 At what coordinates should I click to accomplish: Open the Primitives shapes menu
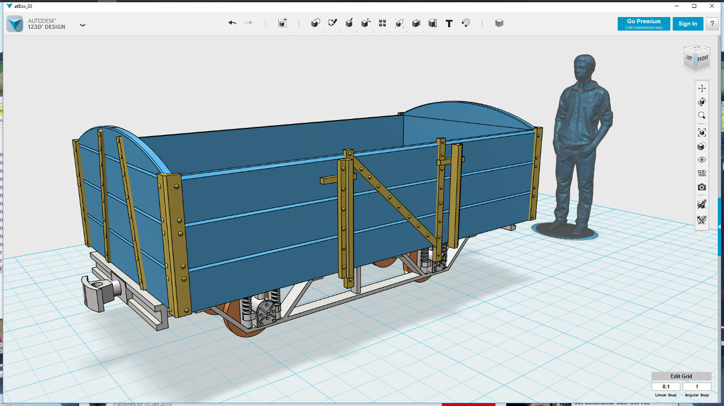[316, 23]
